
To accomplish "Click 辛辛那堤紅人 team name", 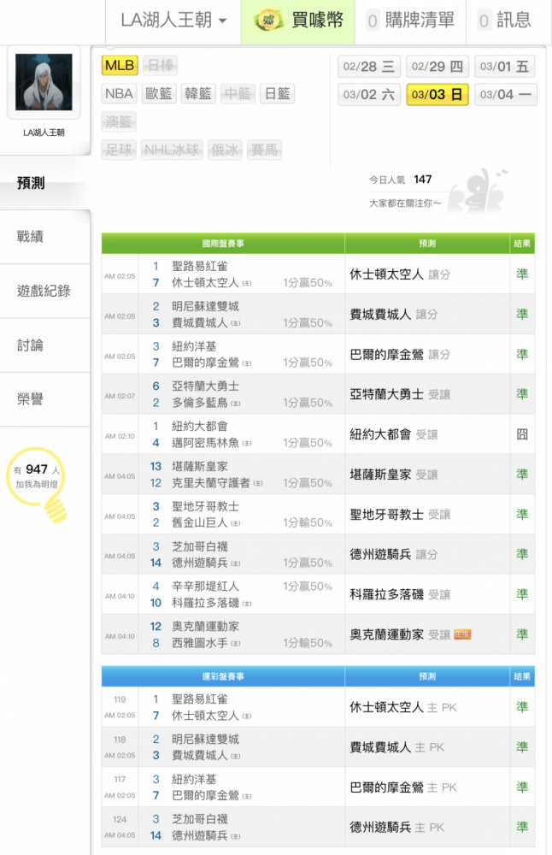I will tap(205, 587).
